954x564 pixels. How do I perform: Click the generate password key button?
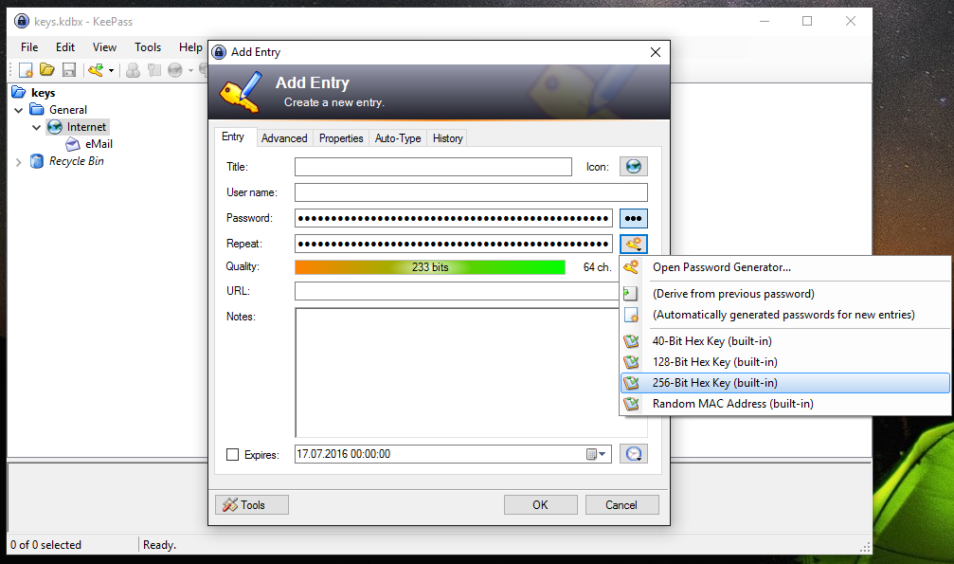[633, 244]
